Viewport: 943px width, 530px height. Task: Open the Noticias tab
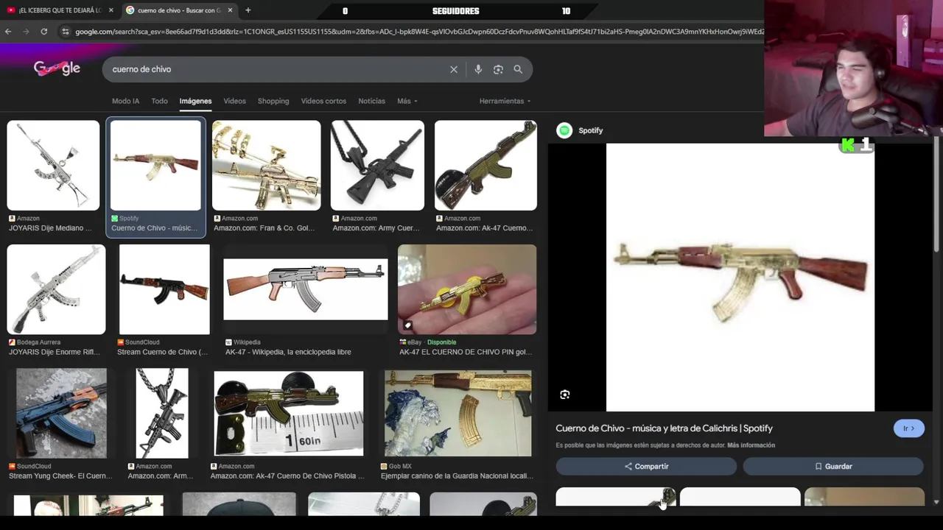pyautogui.click(x=371, y=101)
